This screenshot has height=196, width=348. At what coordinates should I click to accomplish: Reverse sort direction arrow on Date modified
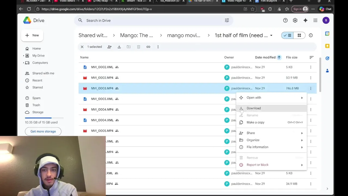(279, 57)
